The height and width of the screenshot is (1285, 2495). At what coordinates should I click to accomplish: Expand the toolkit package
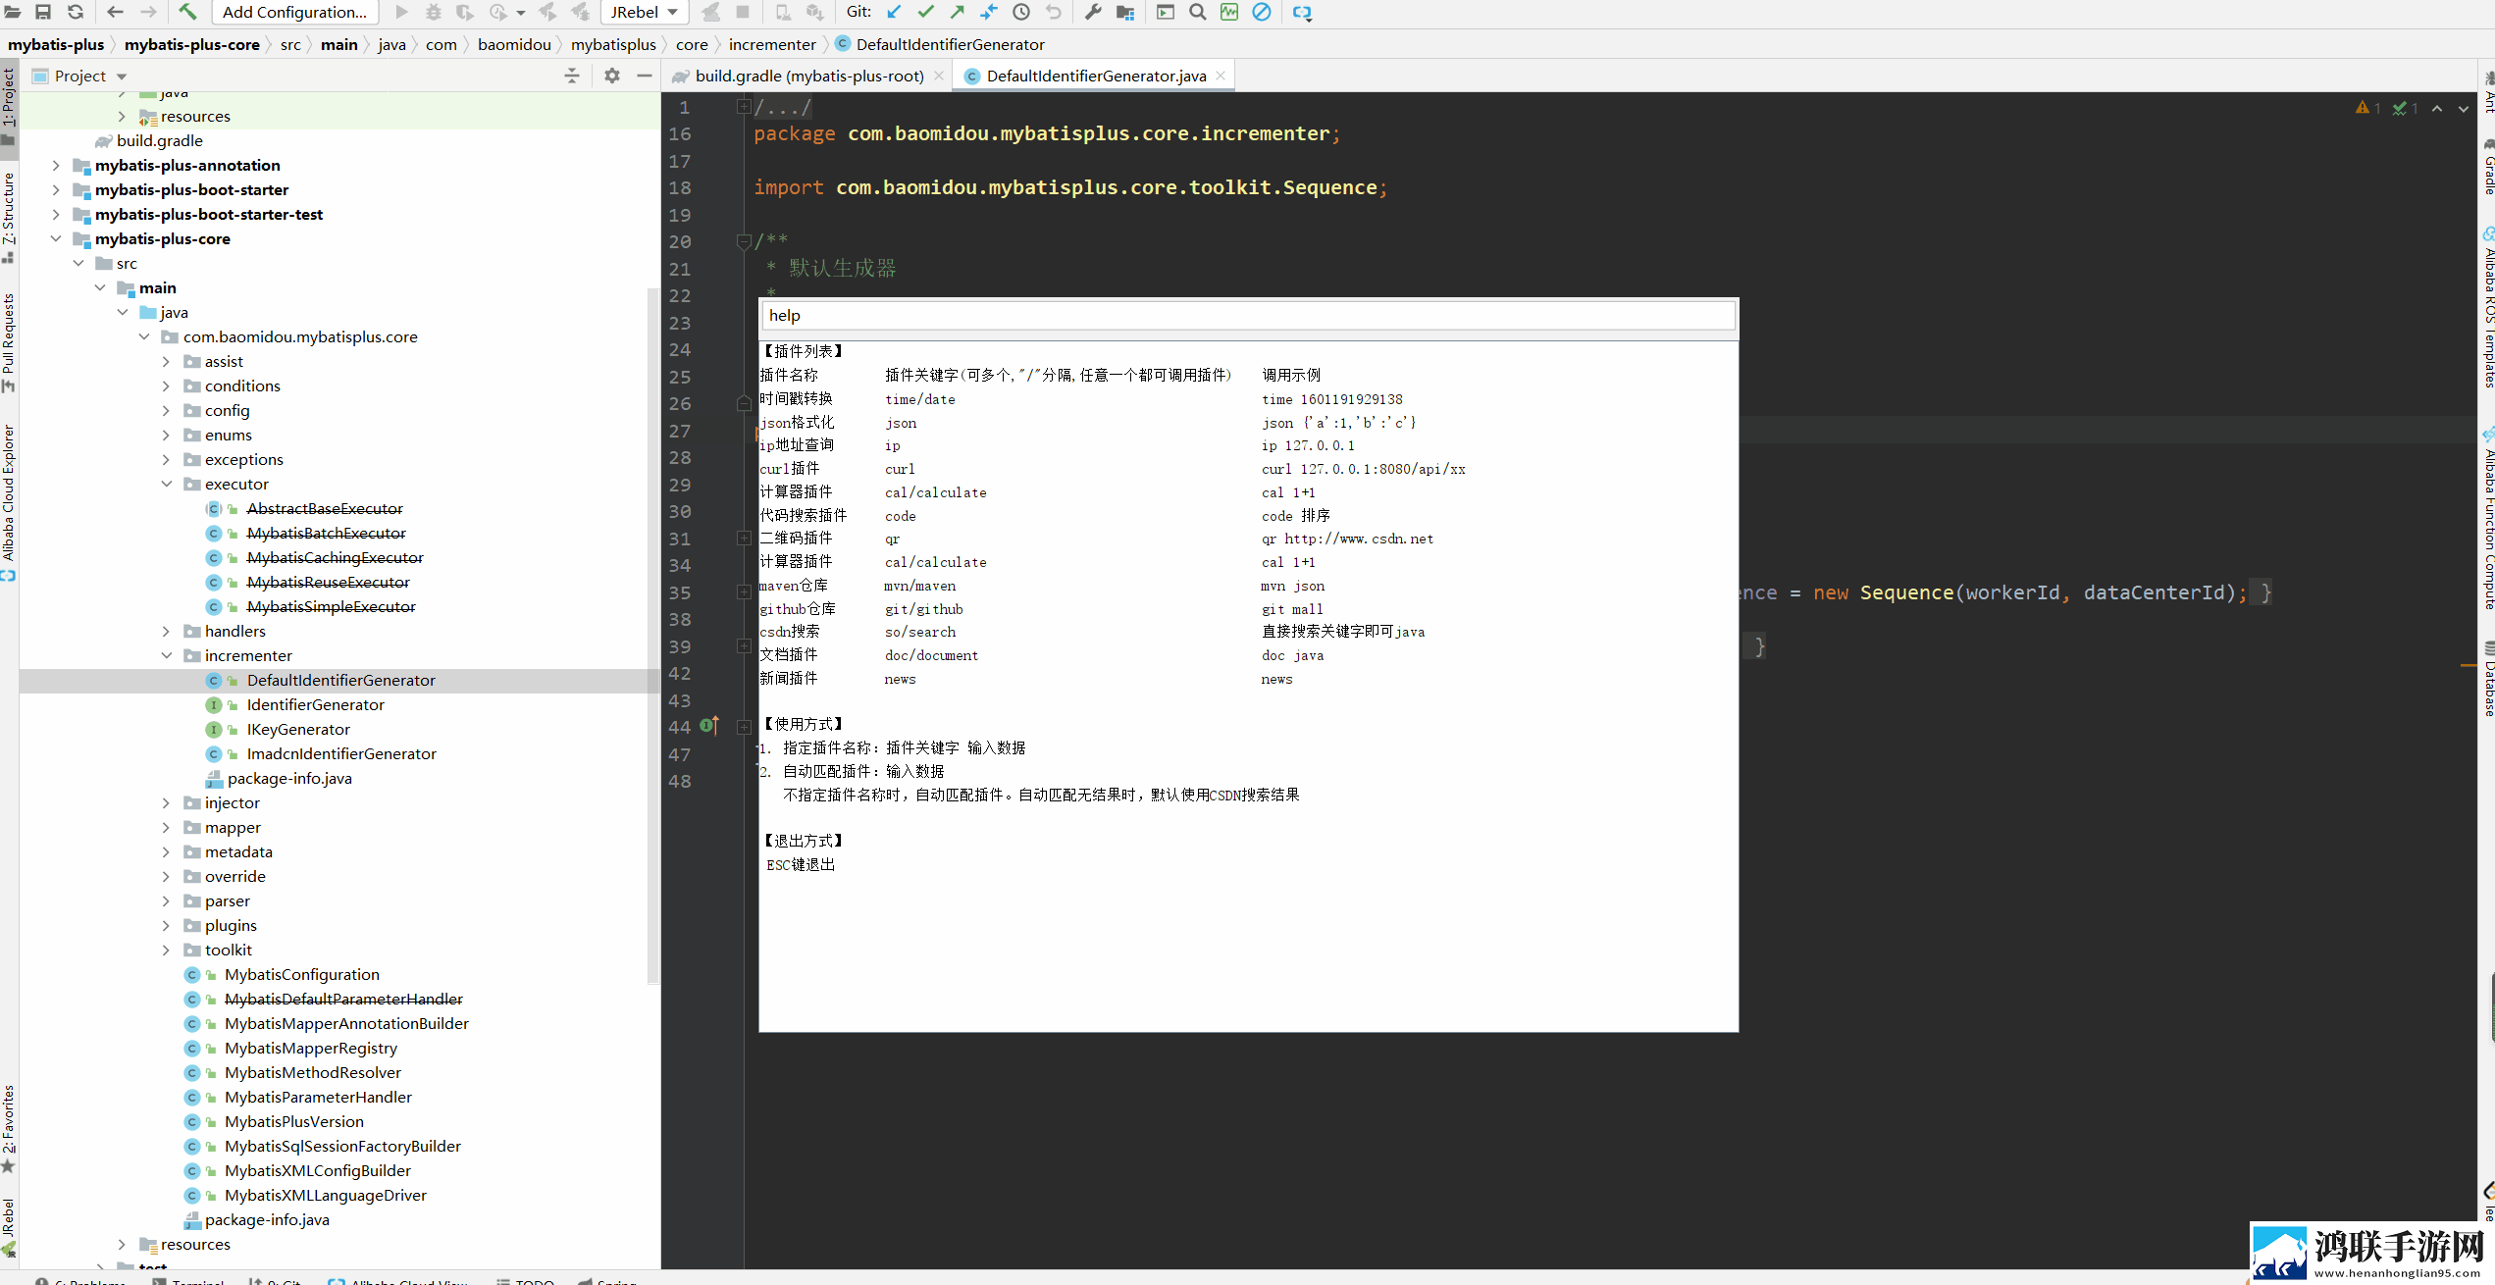tap(166, 950)
